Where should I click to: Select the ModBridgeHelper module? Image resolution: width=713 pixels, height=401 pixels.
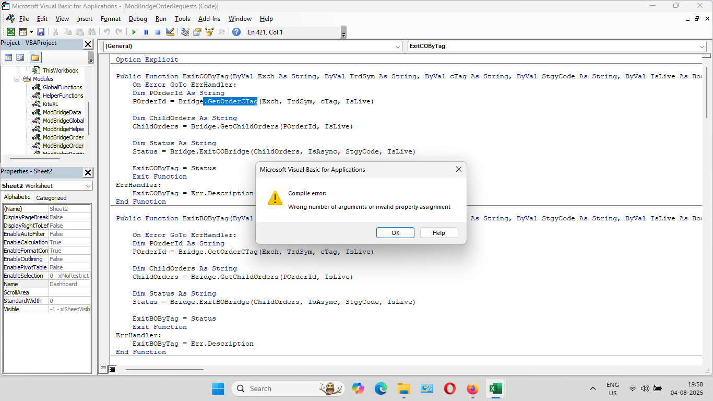[x=63, y=129]
